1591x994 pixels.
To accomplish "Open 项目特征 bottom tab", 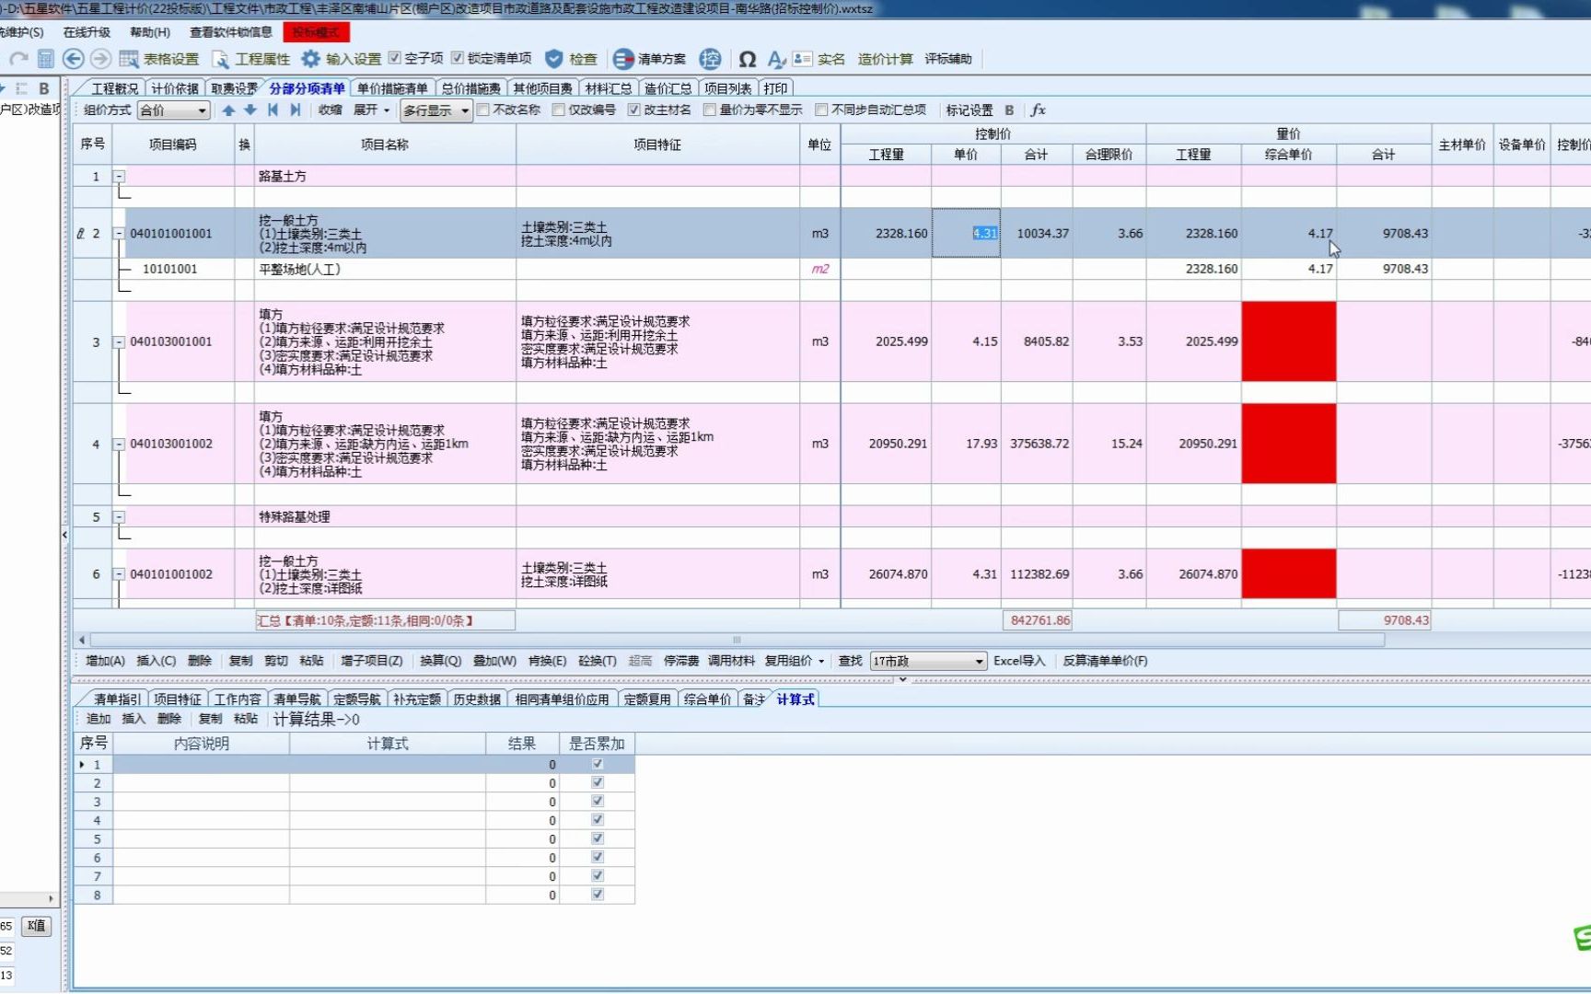I will (x=177, y=699).
